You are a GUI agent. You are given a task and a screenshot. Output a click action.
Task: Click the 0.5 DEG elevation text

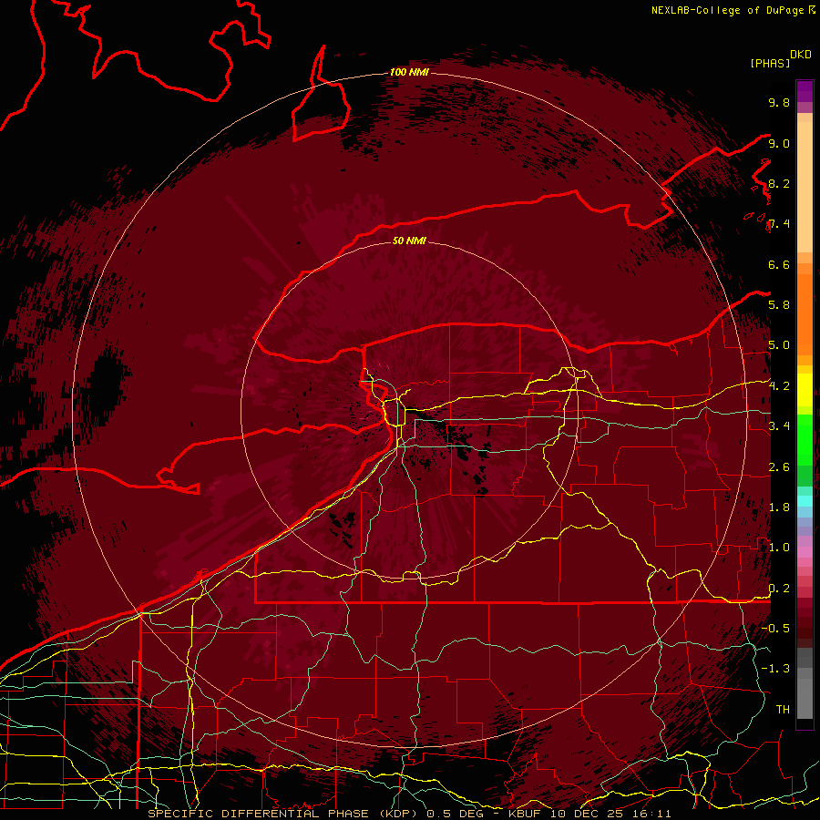click(455, 814)
